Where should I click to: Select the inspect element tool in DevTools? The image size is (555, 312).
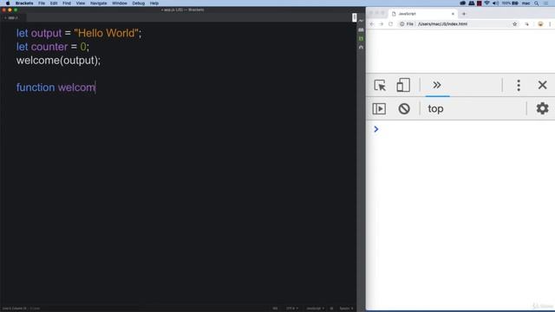(x=380, y=85)
